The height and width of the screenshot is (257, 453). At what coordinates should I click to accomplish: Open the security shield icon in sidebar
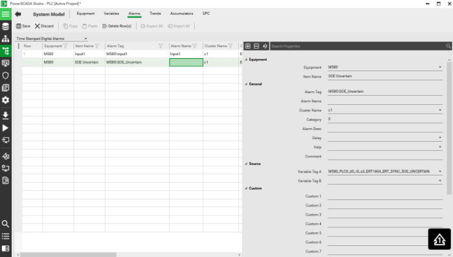[5, 76]
